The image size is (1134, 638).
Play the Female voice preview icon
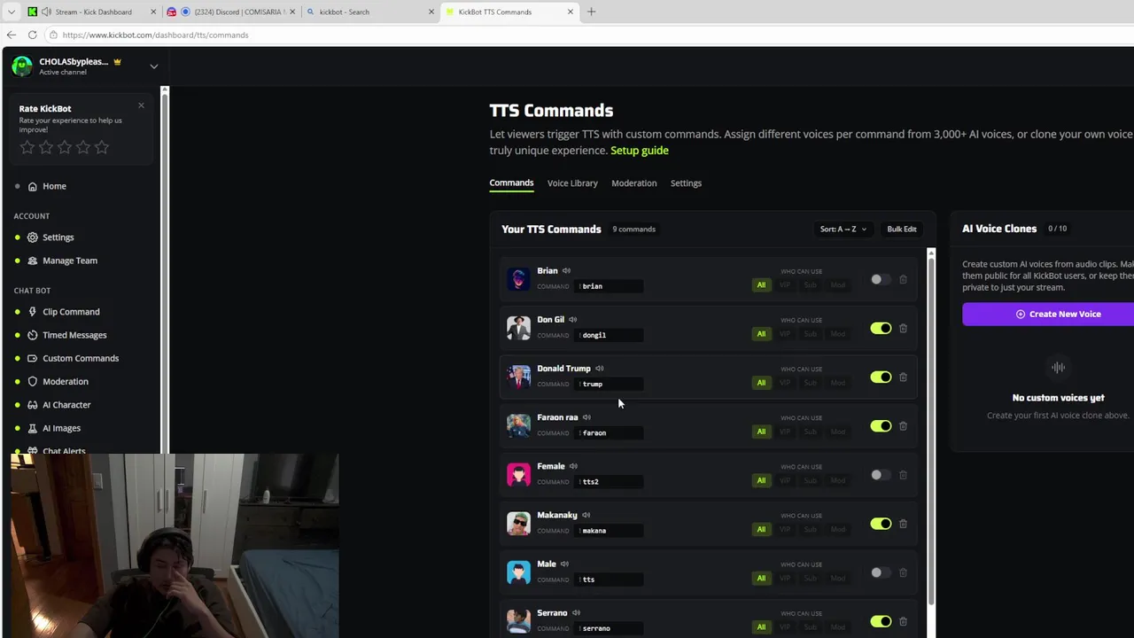[x=573, y=466]
